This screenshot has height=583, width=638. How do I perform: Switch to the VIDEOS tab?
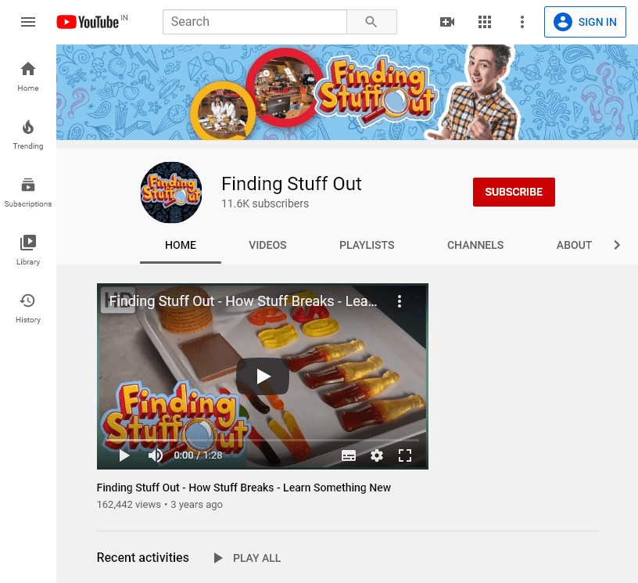pyautogui.click(x=267, y=245)
